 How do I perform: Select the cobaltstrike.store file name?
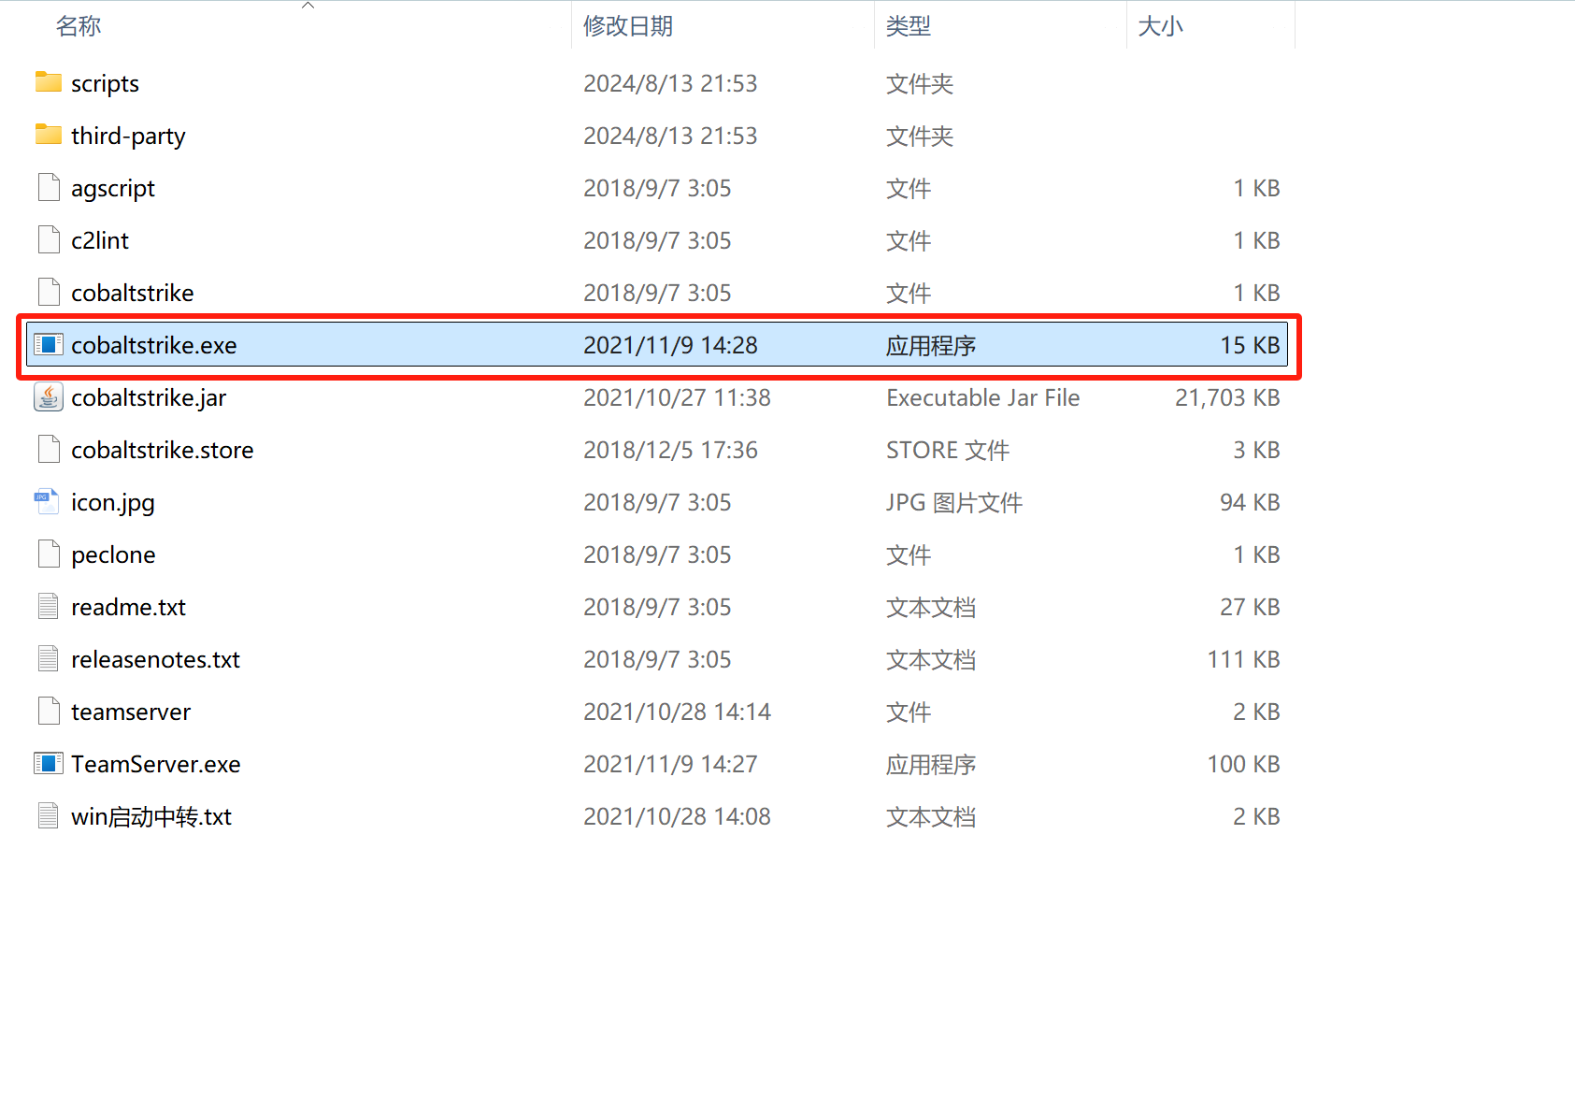[x=163, y=450]
